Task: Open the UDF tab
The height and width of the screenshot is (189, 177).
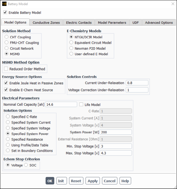Action: [136, 23]
